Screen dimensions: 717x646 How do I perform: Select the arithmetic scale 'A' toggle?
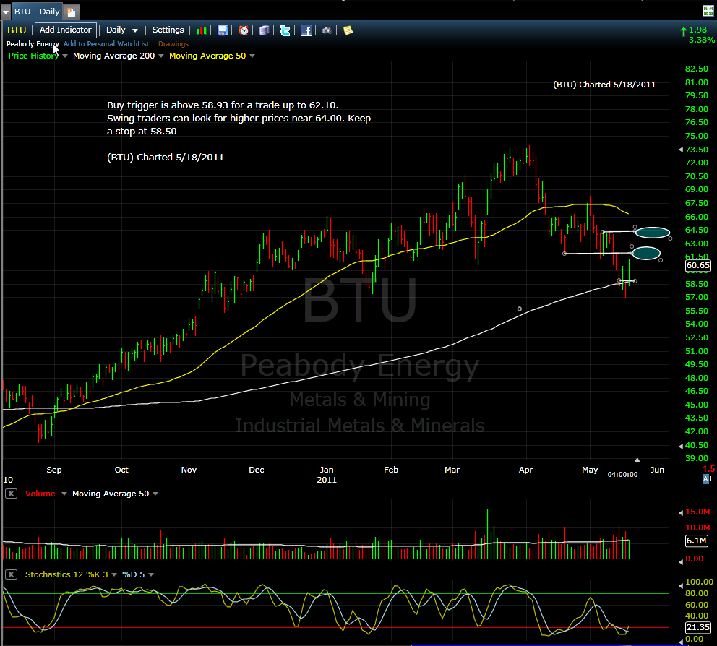click(x=705, y=478)
